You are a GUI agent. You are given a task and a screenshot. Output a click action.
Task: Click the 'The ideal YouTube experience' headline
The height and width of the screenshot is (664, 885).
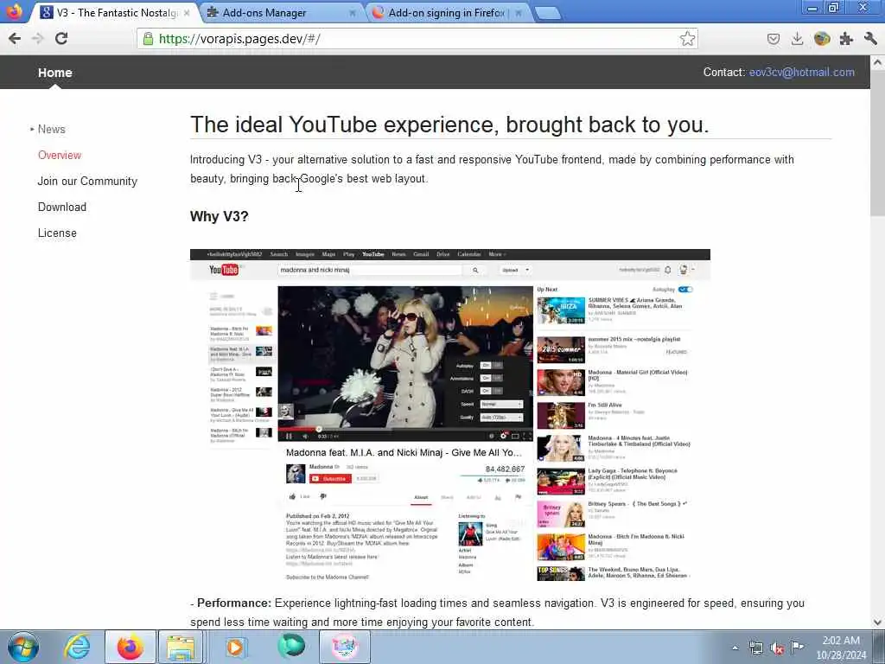(x=449, y=124)
